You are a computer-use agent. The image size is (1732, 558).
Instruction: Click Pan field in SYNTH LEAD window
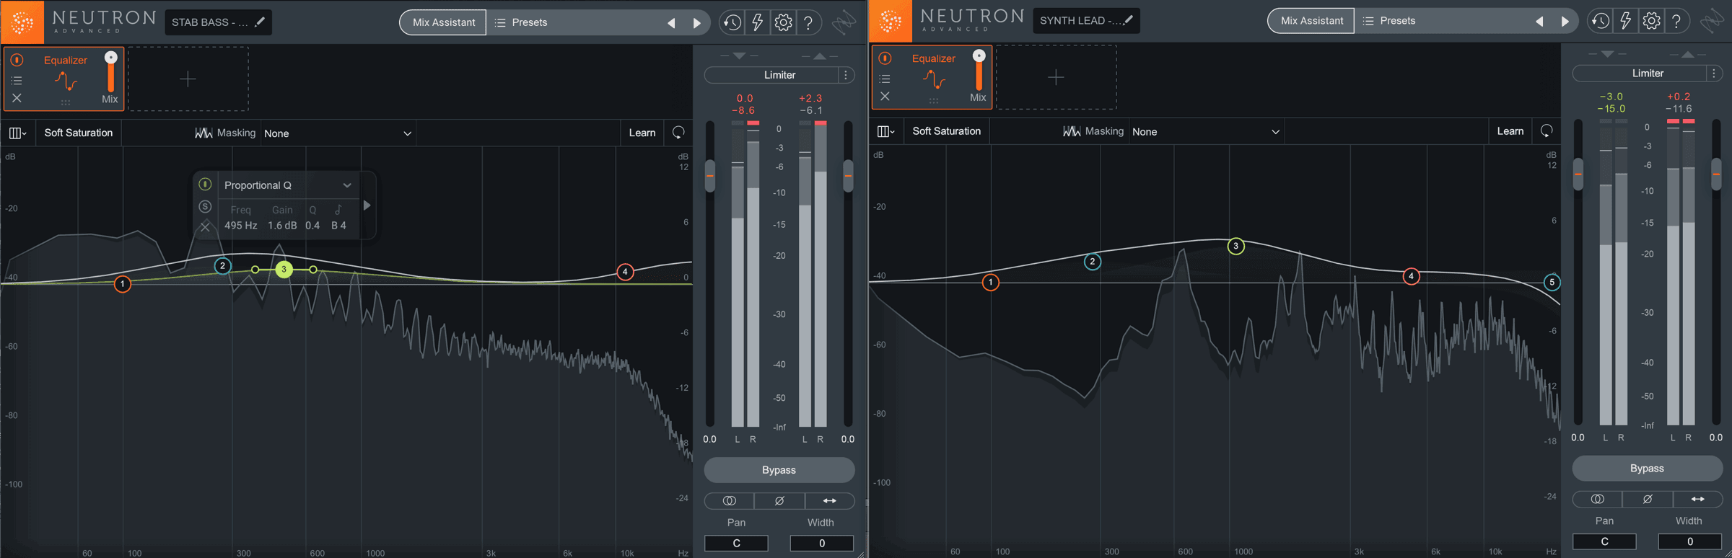point(1604,541)
